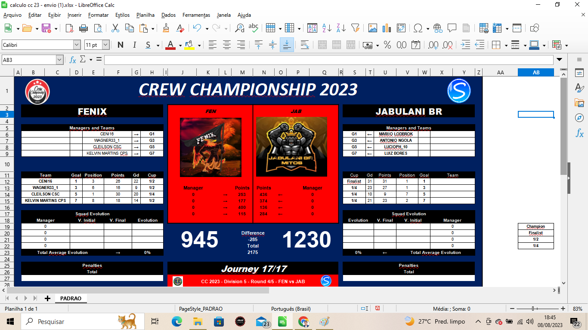Click the Insert Special Character omega icon
Screen dimensions: 588x330
[x=418, y=28]
